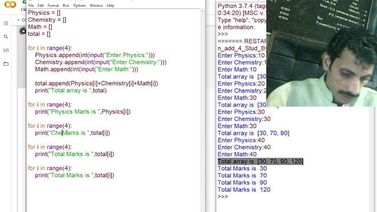Open the Options menu in IDLE editor
The height and width of the screenshot is (212, 377).
80,5
